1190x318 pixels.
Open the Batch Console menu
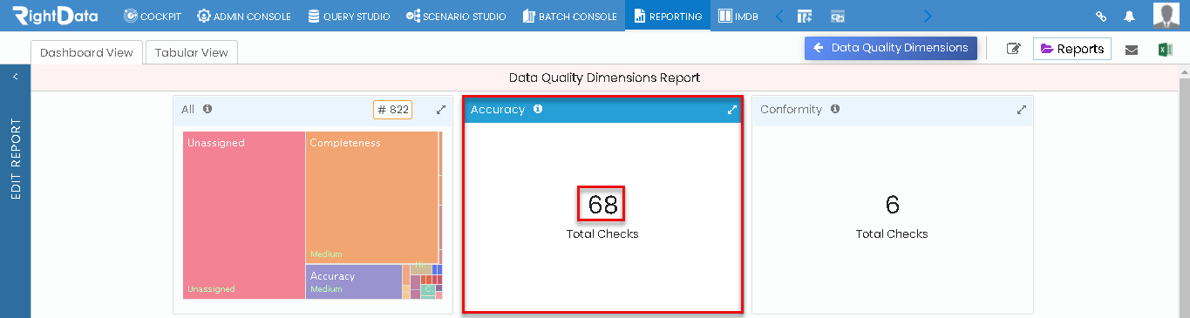click(x=570, y=16)
